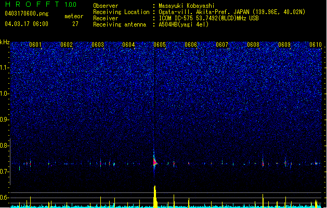Click the HROFFT 1.0.0 title text
Screen dimensions: 327x208
(x=41, y=4)
